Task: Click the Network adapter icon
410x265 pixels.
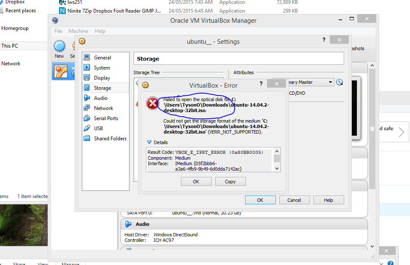Action: [x=87, y=108]
